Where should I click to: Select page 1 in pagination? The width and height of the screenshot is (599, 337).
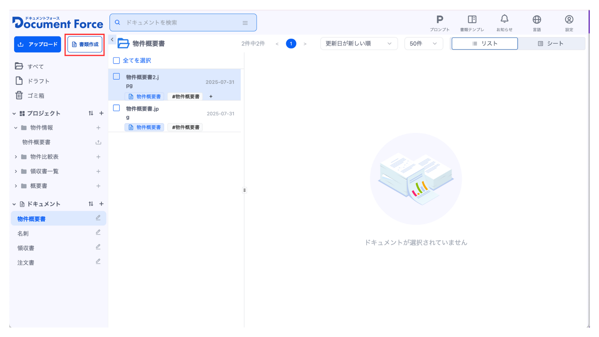pyautogui.click(x=291, y=43)
